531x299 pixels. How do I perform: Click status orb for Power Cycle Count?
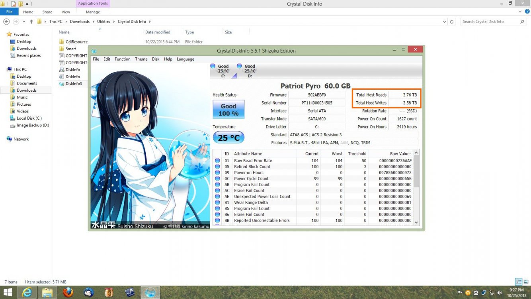pyautogui.click(x=217, y=179)
